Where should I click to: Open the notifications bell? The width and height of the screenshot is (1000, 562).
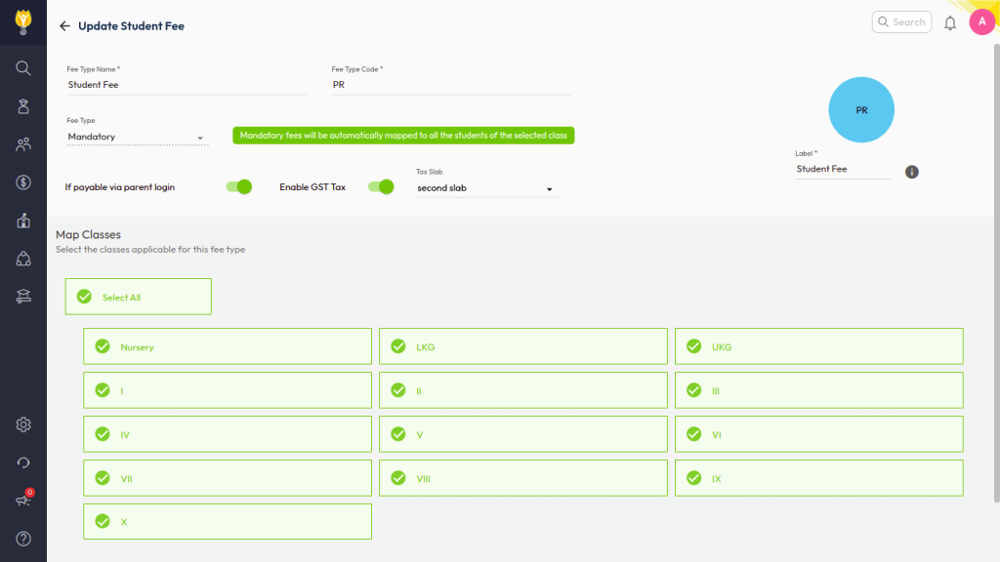tap(949, 22)
